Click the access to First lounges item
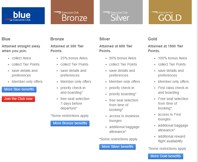198x162 pixels. pyautogui.click(x=169, y=117)
